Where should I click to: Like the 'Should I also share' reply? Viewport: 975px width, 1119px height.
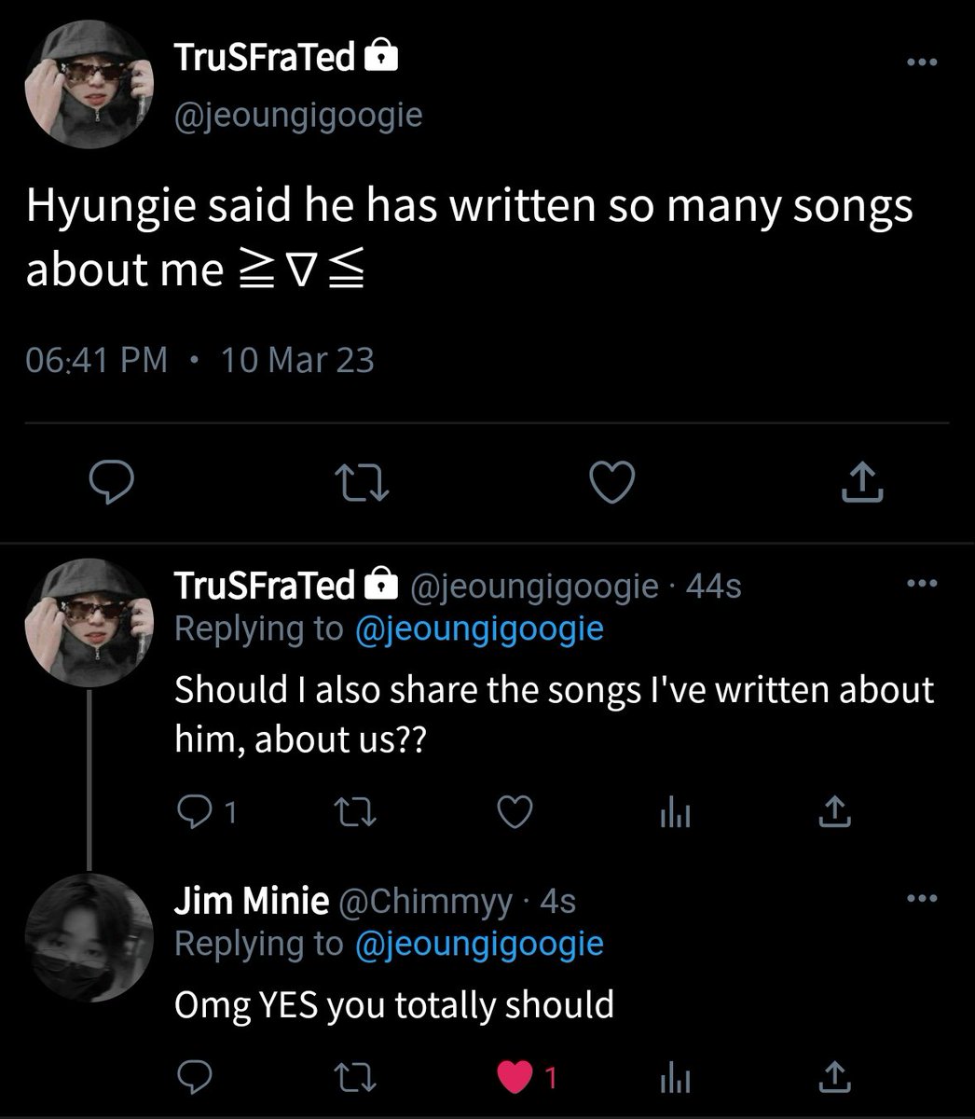click(x=515, y=813)
